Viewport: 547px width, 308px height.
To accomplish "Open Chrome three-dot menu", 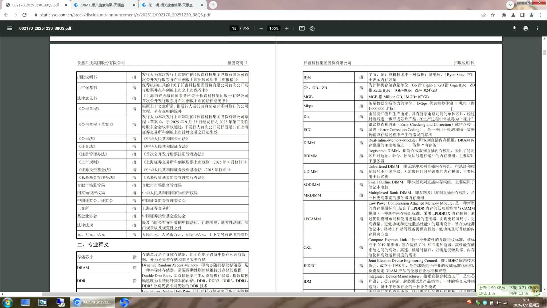I will pos(541,15).
